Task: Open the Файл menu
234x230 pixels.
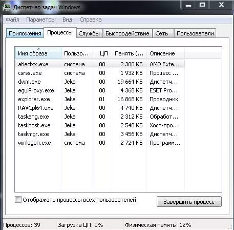Action: (x=12, y=20)
